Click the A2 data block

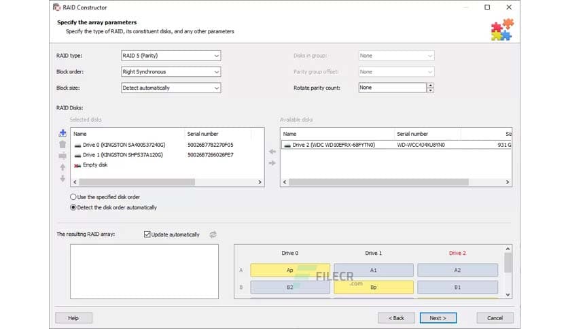point(457,270)
